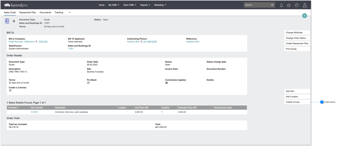Screen dimensions: 337x146
Task: Click phone icon next to Andrea Lifton
Action: pyautogui.click(x=141, y=41)
